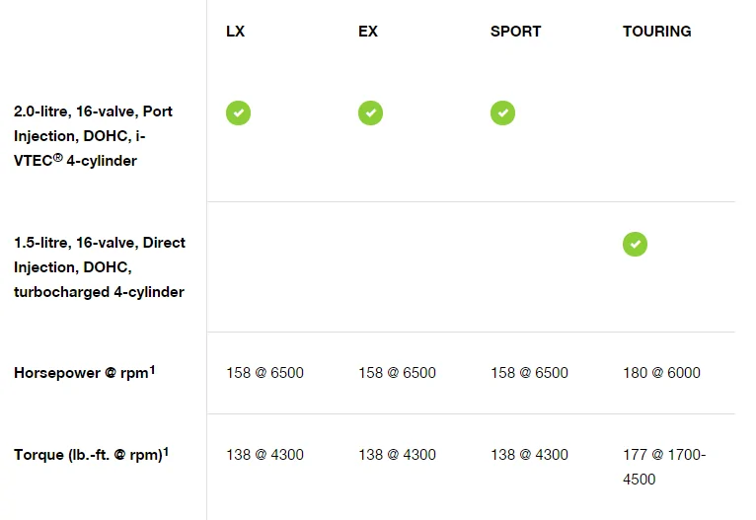
Task: Select the LX trim column header
Action: 235,32
